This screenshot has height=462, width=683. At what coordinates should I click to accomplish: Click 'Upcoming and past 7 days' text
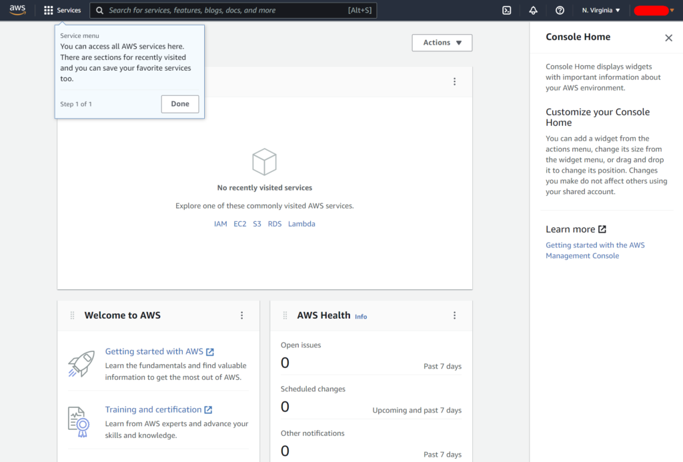click(x=417, y=410)
